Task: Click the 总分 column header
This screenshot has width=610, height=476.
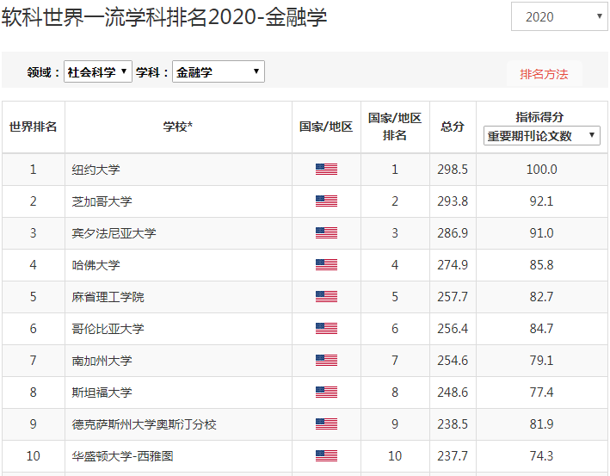Action: [453, 127]
